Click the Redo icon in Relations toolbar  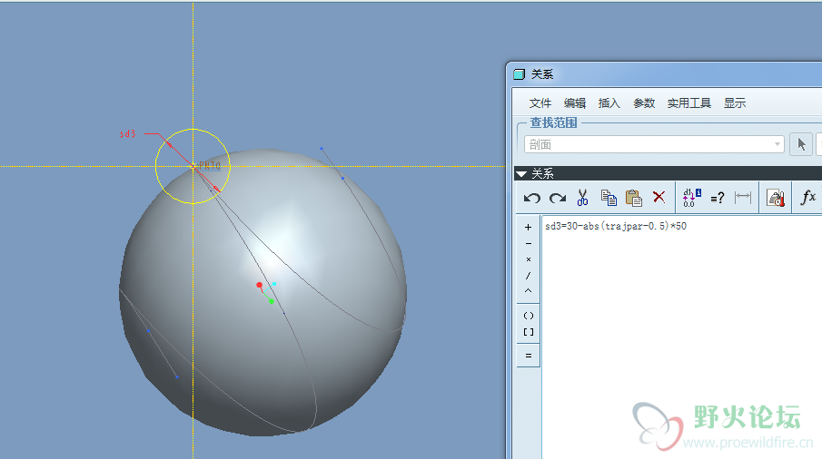(x=558, y=198)
